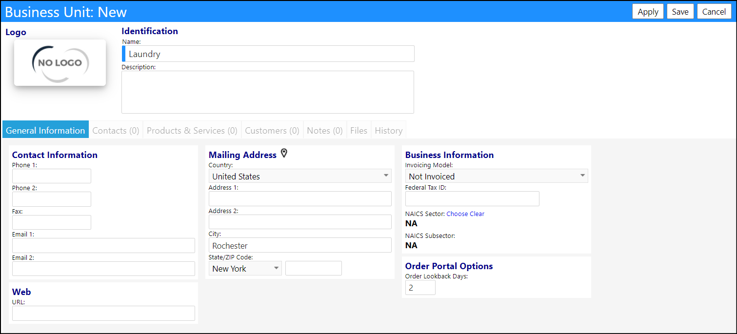
Task: Click the Identification section heading
Action: click(150, 31)
